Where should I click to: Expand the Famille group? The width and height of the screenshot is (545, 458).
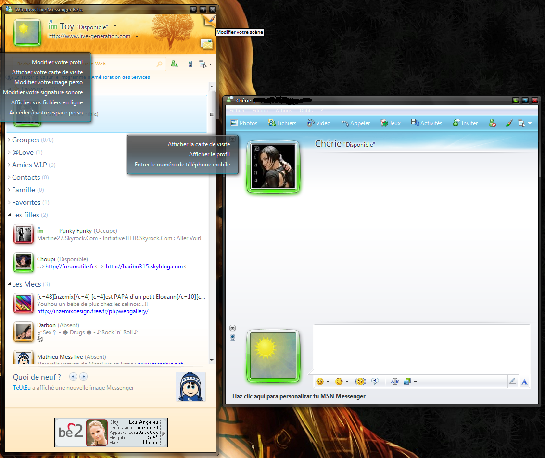point(9,190)
